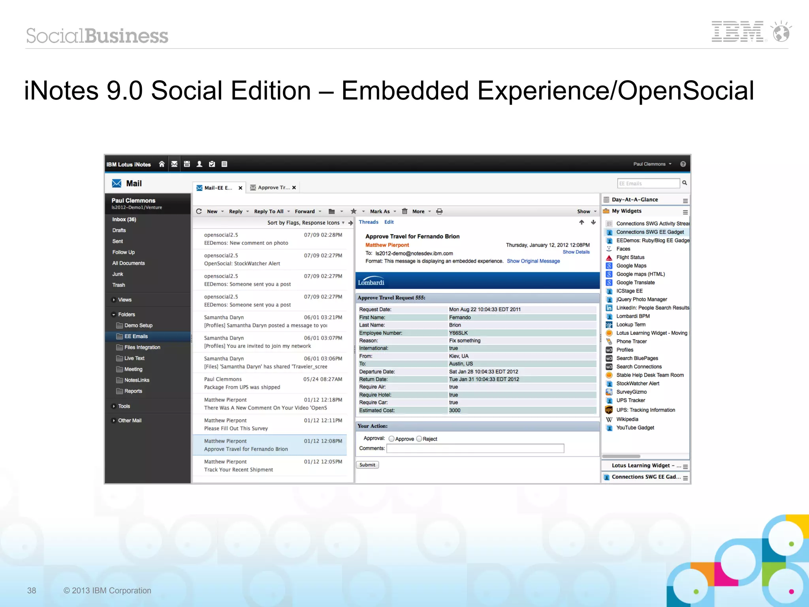Expand Lotus Learning Widget panel menu

click(685, 467)
